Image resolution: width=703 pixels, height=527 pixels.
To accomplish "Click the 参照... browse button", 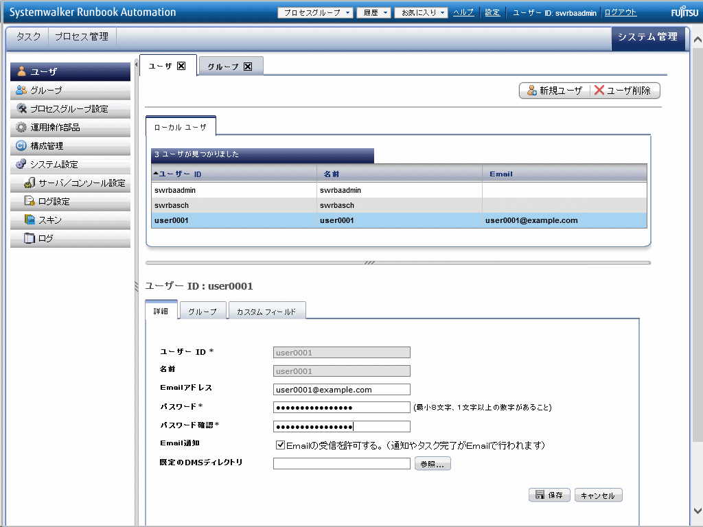I will tap(433, 464).
